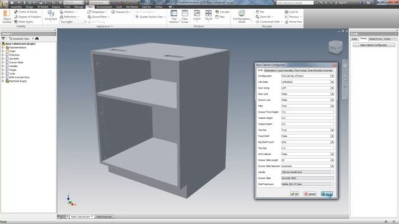Switch to the Fine Tuning tab
The width and height of the screenshot is (399, 224).
click(300, 70)
